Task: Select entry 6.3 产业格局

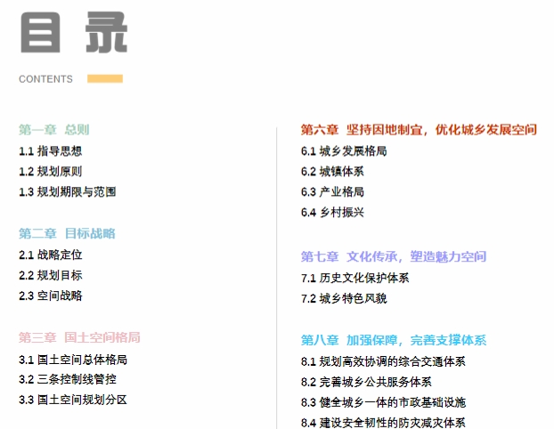Action: (x=332, y=192)
